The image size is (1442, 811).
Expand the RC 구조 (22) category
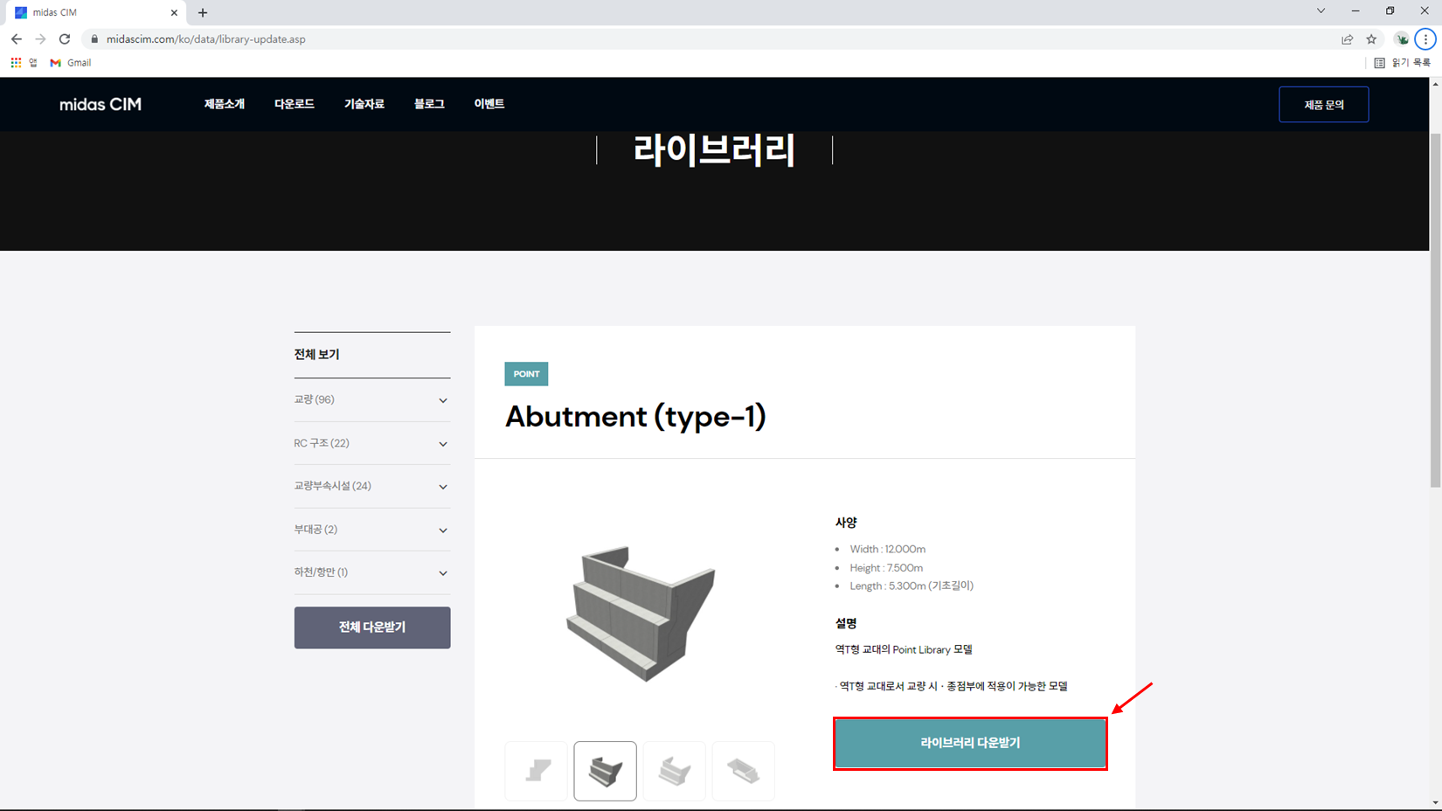(372, 444)
